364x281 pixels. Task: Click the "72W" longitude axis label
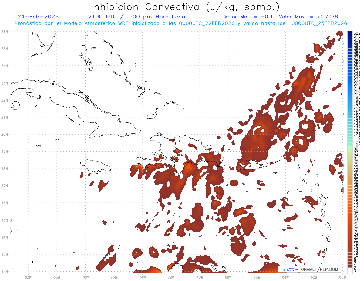click(171, 276)
